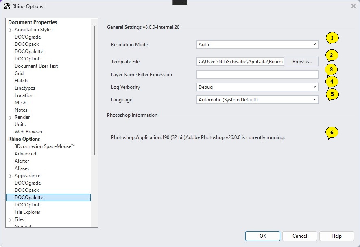Select DOCOplant under Rhino Options
360x247 pixels.
(x=27, y=205)
